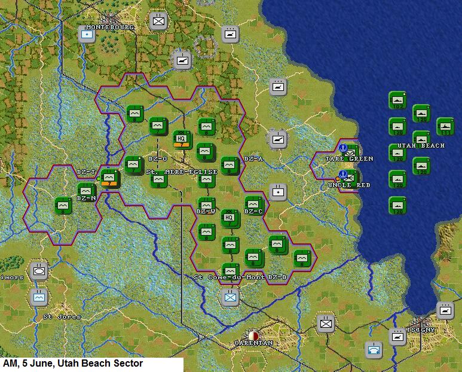The height and width of the screenshot is (372, 462).
Task: Click the airborne unit above the DZ-C label
Action: pos(253,204)
